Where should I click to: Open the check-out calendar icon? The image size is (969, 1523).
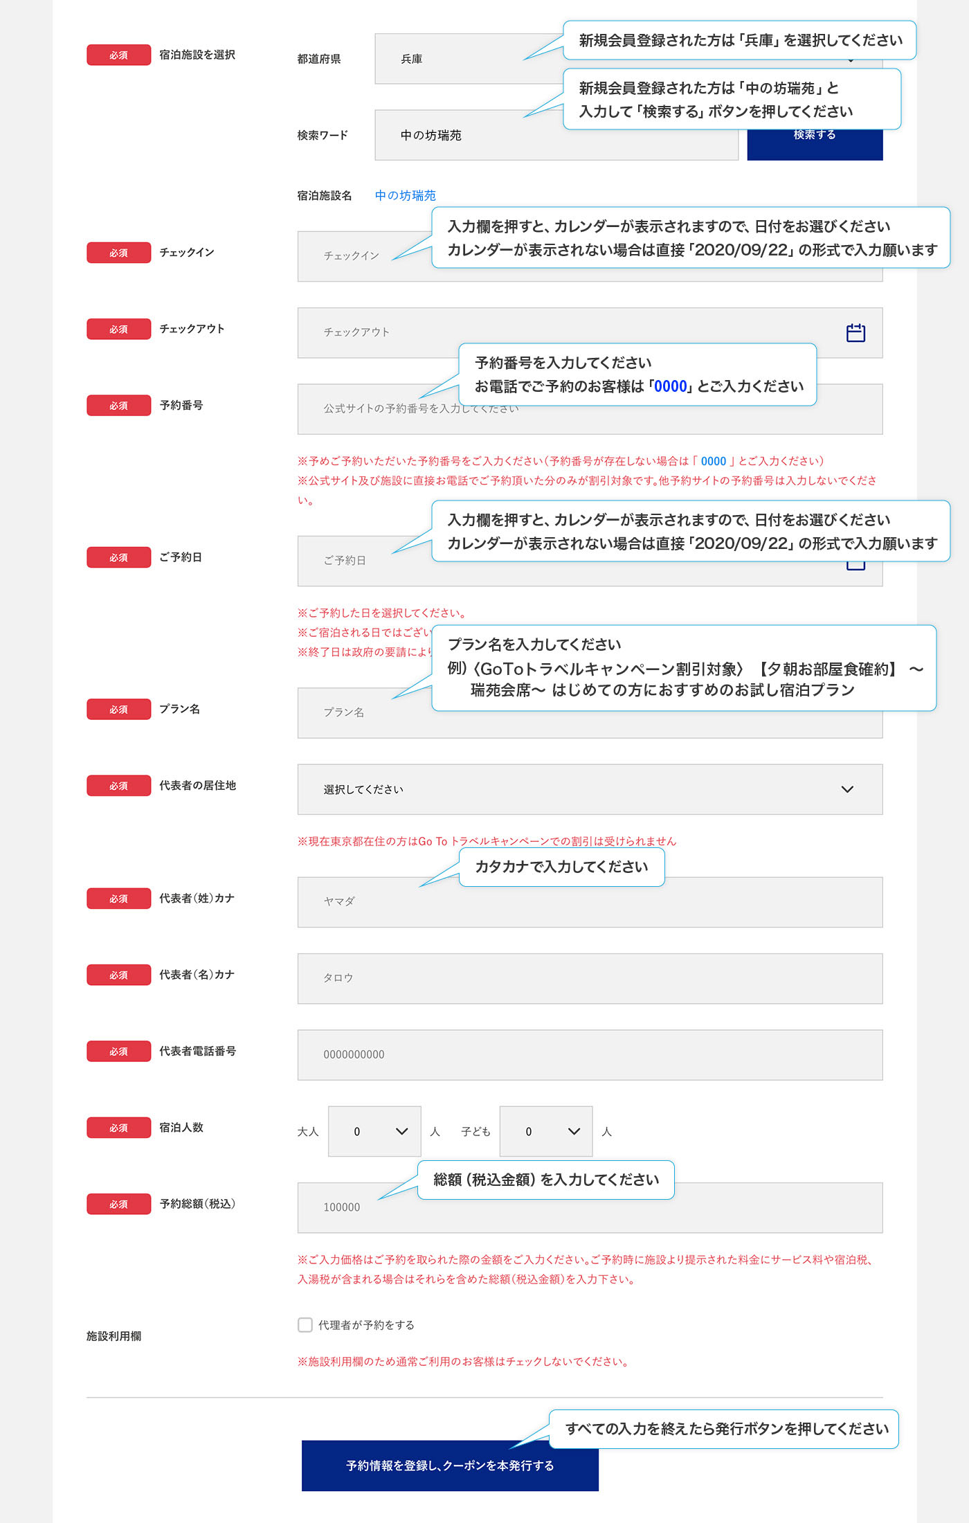click(855, 333)
